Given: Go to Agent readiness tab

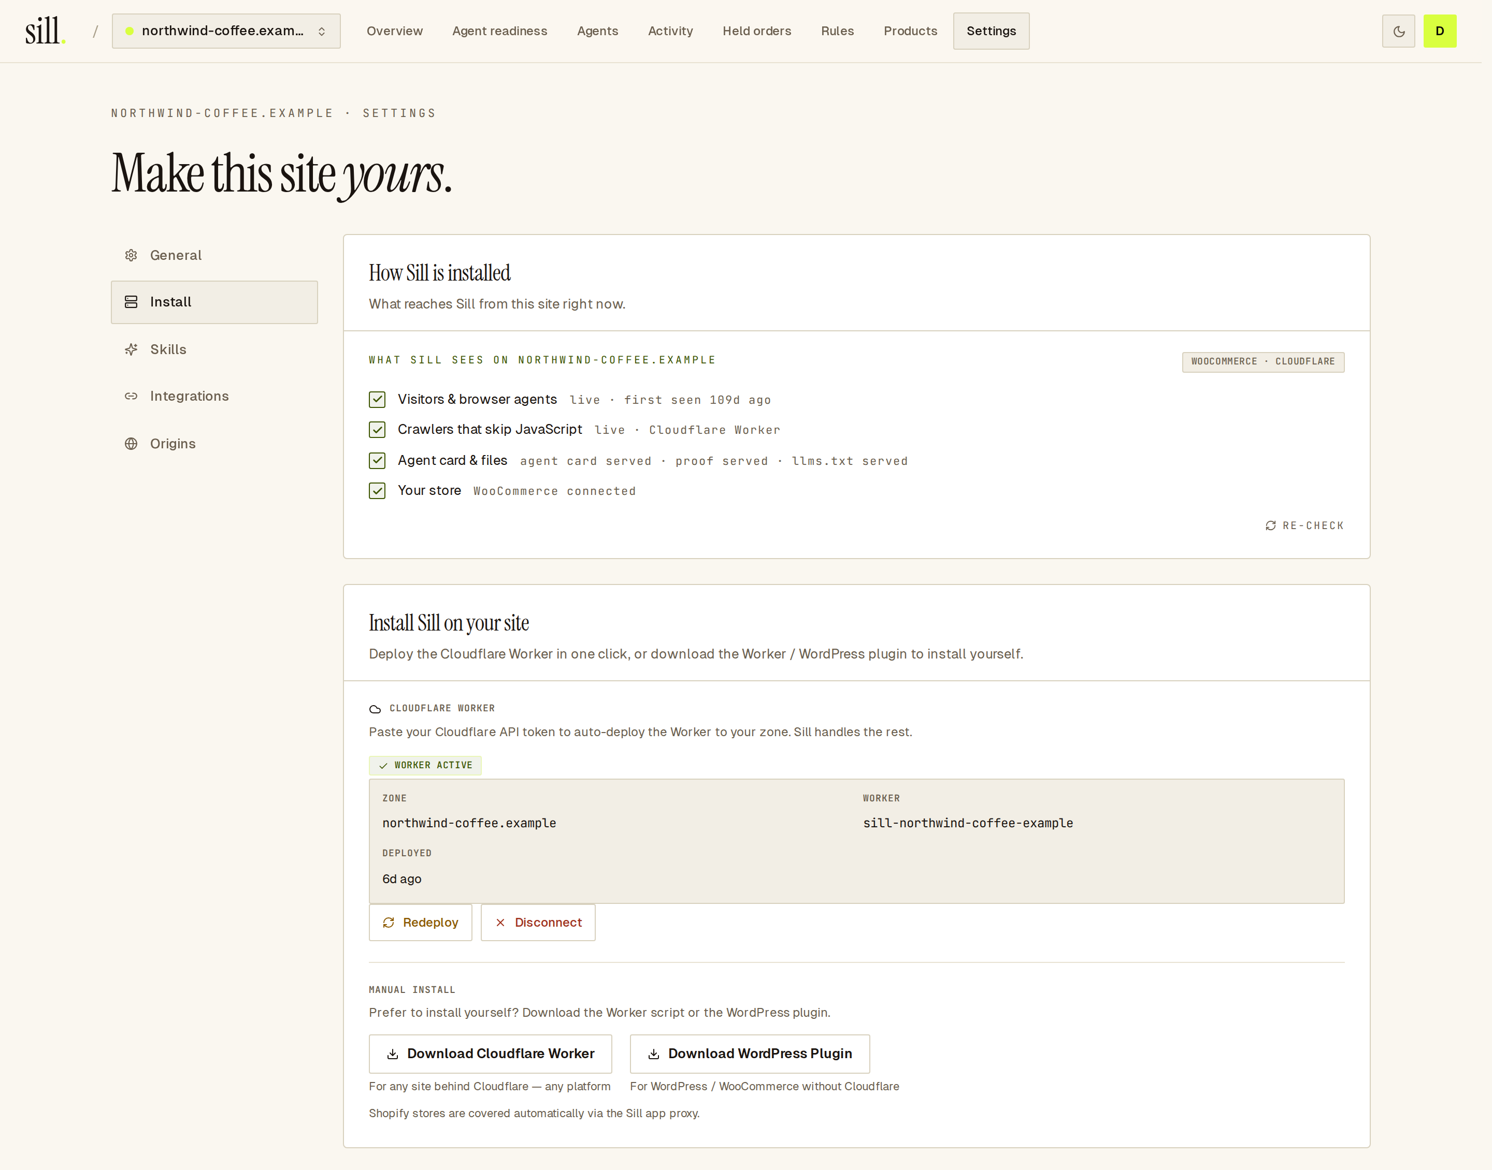Looking at the screenshot, I should click(x=499, y=31).
